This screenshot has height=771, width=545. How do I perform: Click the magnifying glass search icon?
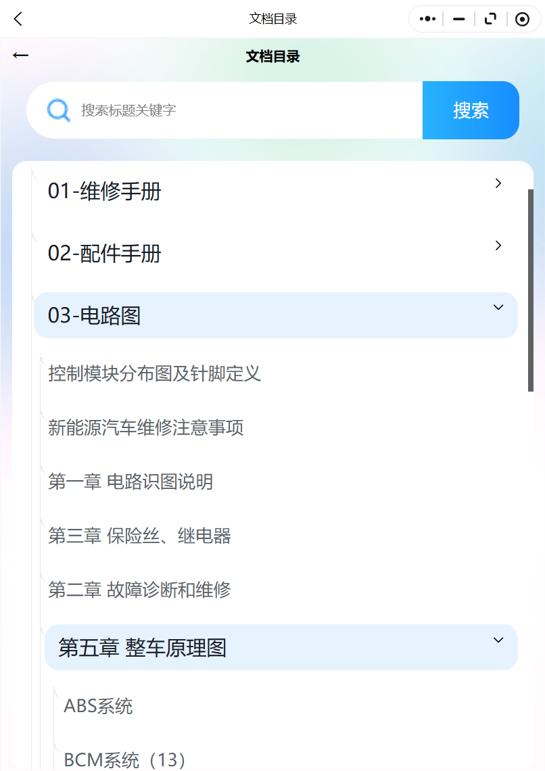point(59,110)
